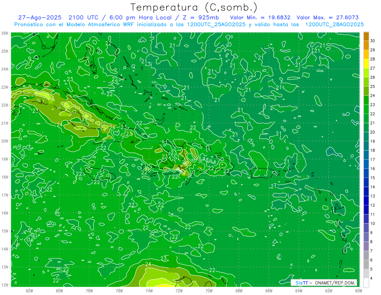Click the '18N' latitude axis label
Viewport: 381px width, 295px height.
click(4, 177)
